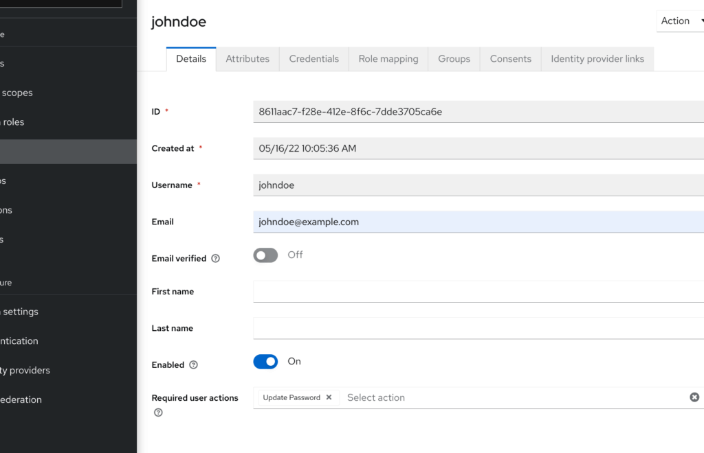704x453 pixels.
Task: Open the Credentials tab
Action: pos(313,59)
